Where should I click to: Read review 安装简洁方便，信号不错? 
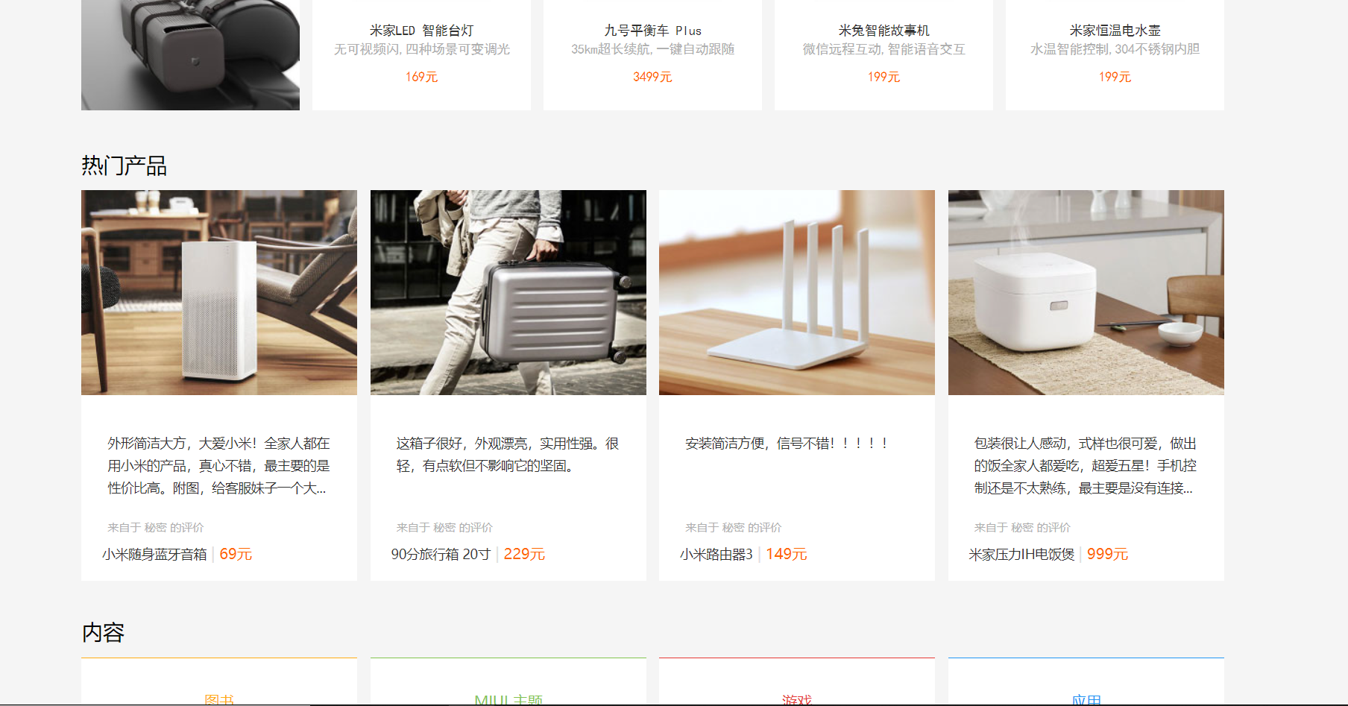point(787,444)
